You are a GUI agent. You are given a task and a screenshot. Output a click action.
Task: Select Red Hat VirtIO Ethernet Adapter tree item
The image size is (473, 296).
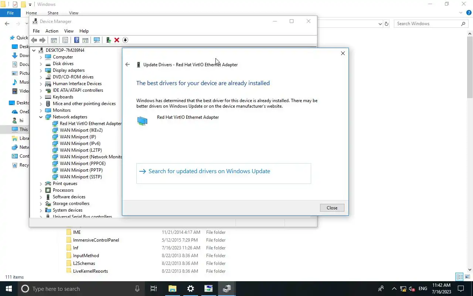[x=87, y=124]
